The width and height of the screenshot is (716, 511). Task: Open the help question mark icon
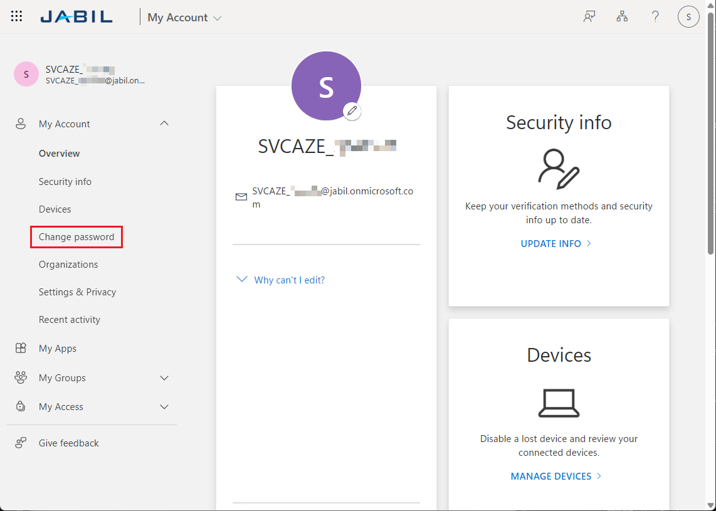click(x=655, y=17)
